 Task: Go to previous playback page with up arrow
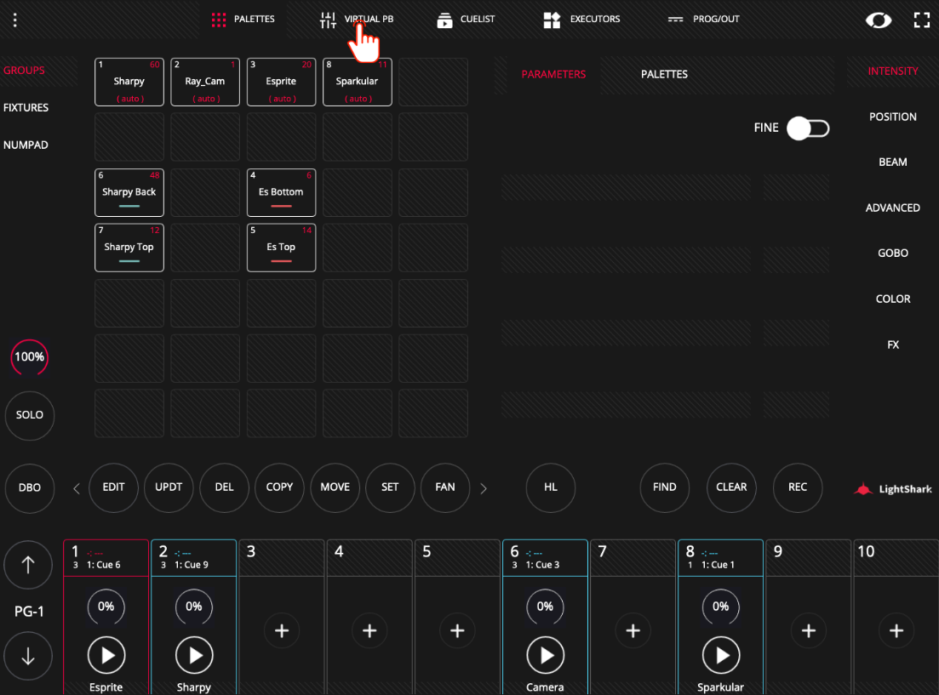(x=28, y=565)
